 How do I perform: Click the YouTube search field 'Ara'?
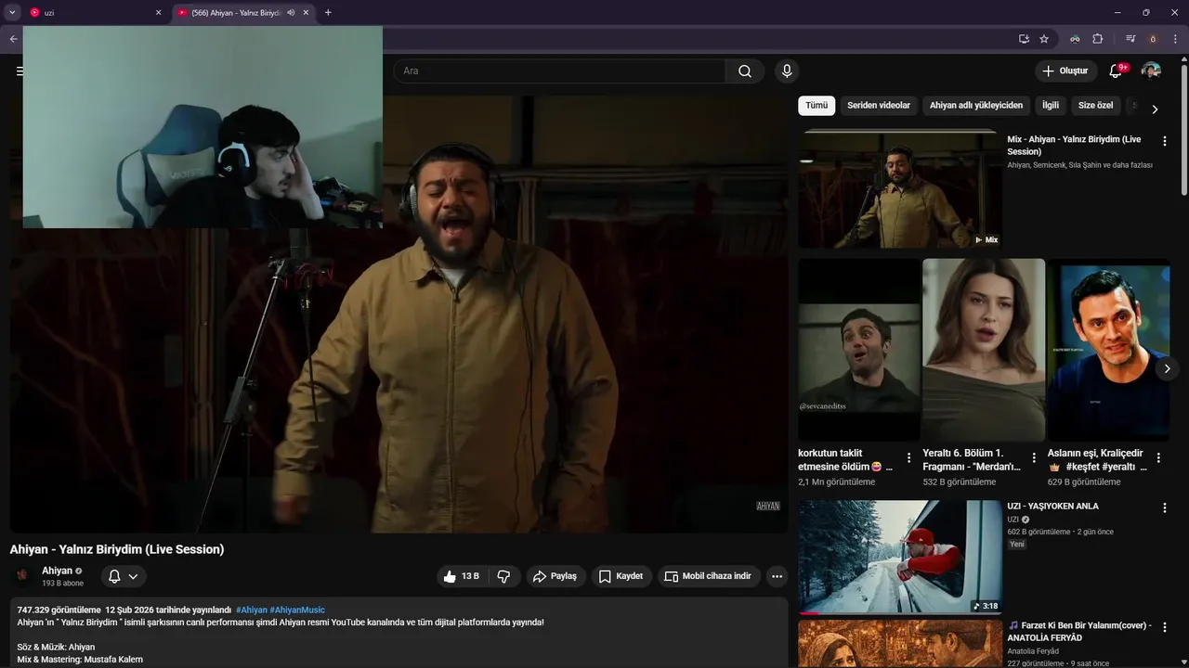(559, 71)
